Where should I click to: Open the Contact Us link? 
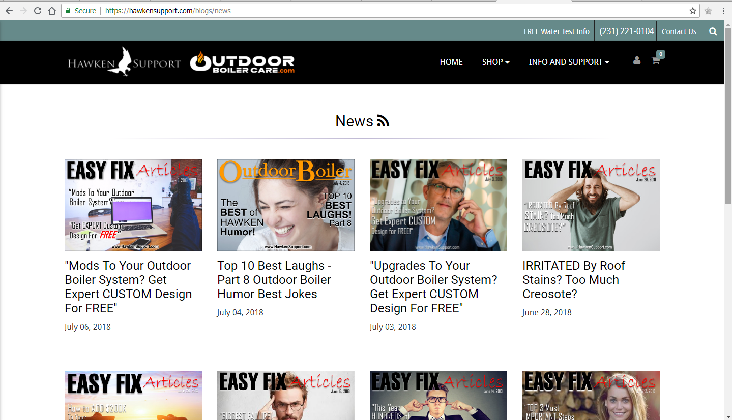pyautogui.click(x=679, y=31)
